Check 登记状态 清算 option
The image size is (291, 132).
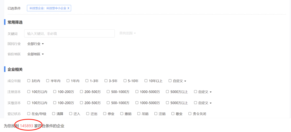(x=54, y=113)
